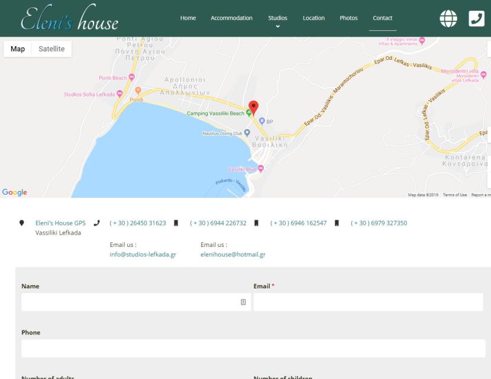491x379 pixels.
Task: Open the Home menu item
Action: click(x=188, y=18)
